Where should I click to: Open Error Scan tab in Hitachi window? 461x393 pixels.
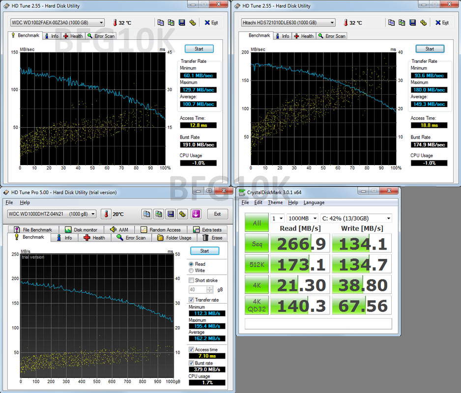pyautogui.click(x=332, y=36)
